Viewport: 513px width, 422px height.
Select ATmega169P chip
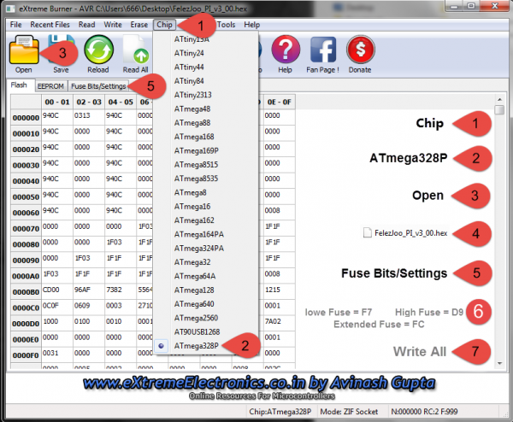(206, 150)
